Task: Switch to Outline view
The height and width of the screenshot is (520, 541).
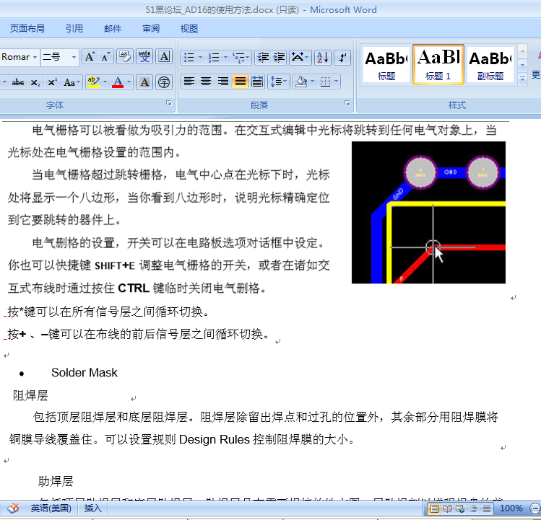Action: (473, 508)
